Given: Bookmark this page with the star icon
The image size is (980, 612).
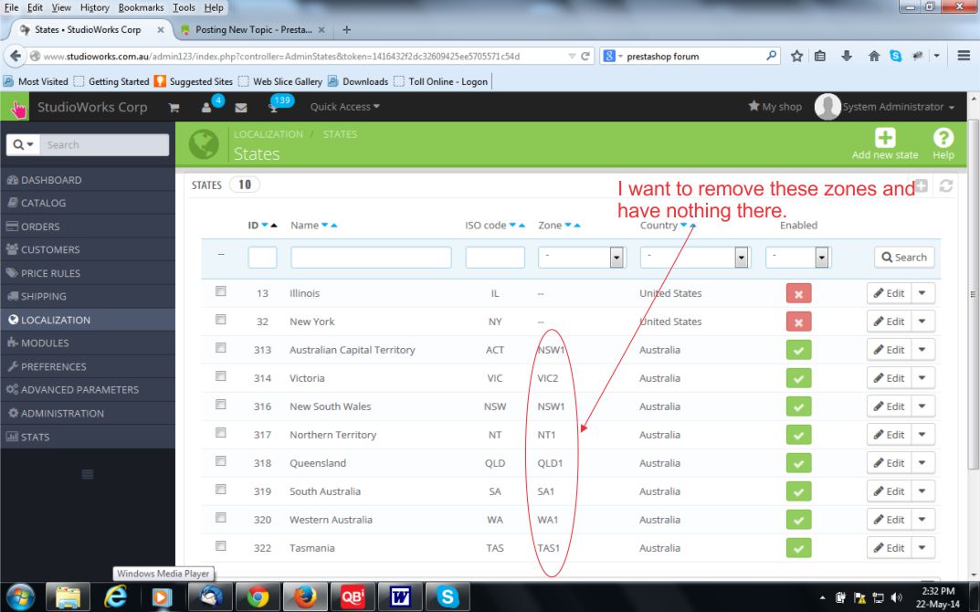Looking at the screenshot, I should point(796,56).
